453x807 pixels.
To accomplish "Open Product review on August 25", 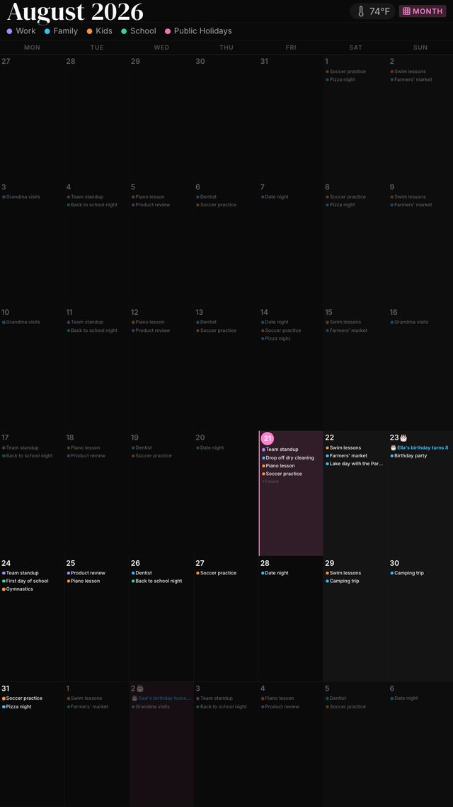I will pos(86,573).
